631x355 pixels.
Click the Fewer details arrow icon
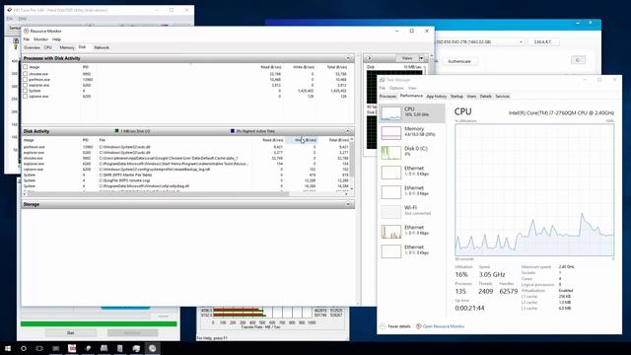coord(383,326)
